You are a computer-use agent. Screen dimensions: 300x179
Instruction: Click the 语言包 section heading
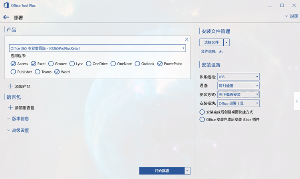pyautogui.click(x=14, y=97)
